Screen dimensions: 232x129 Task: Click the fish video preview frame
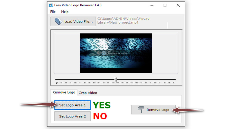coord(116,53)
